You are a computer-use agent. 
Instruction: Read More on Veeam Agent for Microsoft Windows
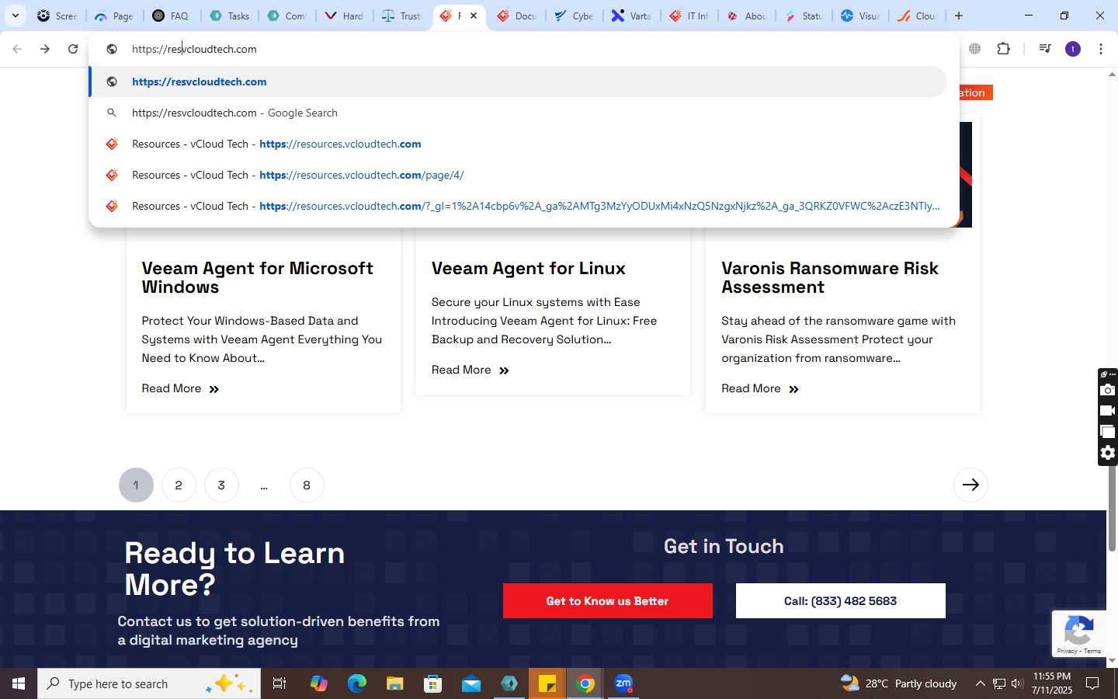click(181, 388)
